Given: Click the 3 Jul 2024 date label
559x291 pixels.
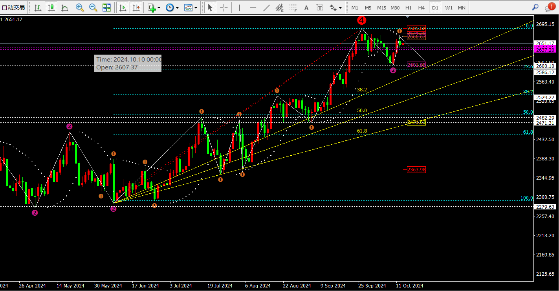Looking at the screenshot, I should tap(181, 286).
